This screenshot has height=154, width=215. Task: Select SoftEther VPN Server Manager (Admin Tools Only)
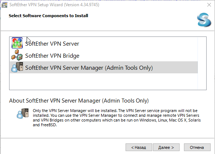pos(104,68)
